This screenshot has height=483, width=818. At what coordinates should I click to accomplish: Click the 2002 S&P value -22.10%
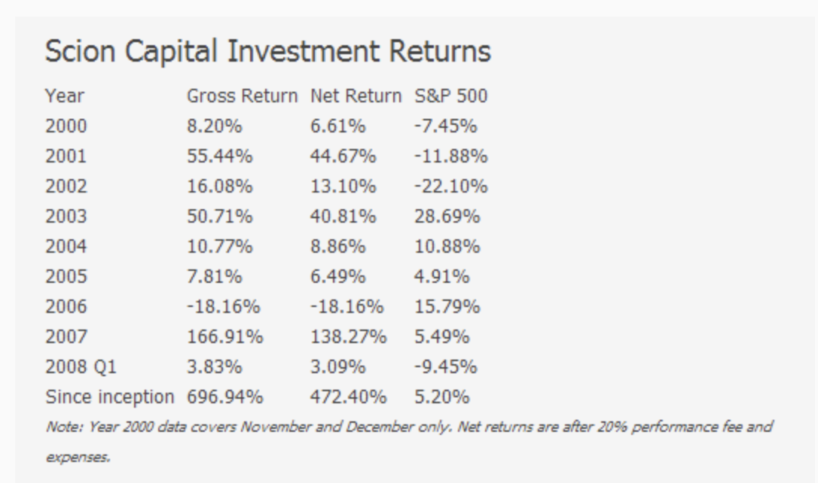(x=451, y=187)
